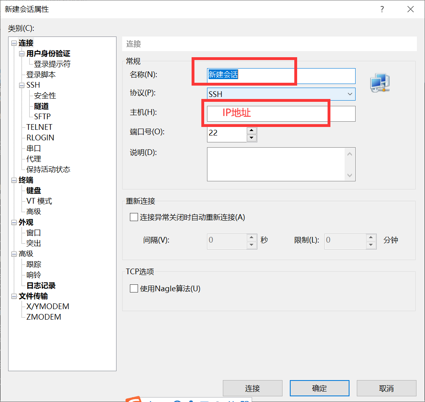Select TELNET tree item
This screenshot has height=402, width=425.
pyautogui.click(x=39, y=127)
